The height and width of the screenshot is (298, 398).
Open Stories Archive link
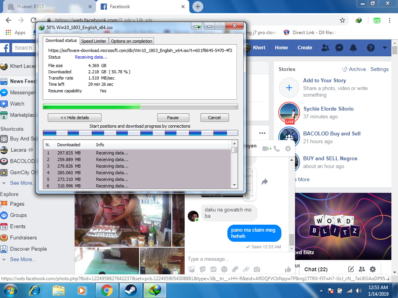point(354,69)
